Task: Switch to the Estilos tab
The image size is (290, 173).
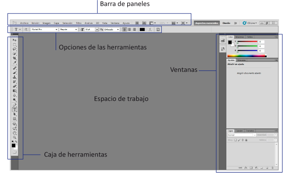Action: (250, 37)
